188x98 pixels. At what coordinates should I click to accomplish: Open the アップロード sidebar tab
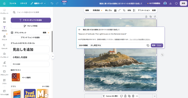click(4, 55)
